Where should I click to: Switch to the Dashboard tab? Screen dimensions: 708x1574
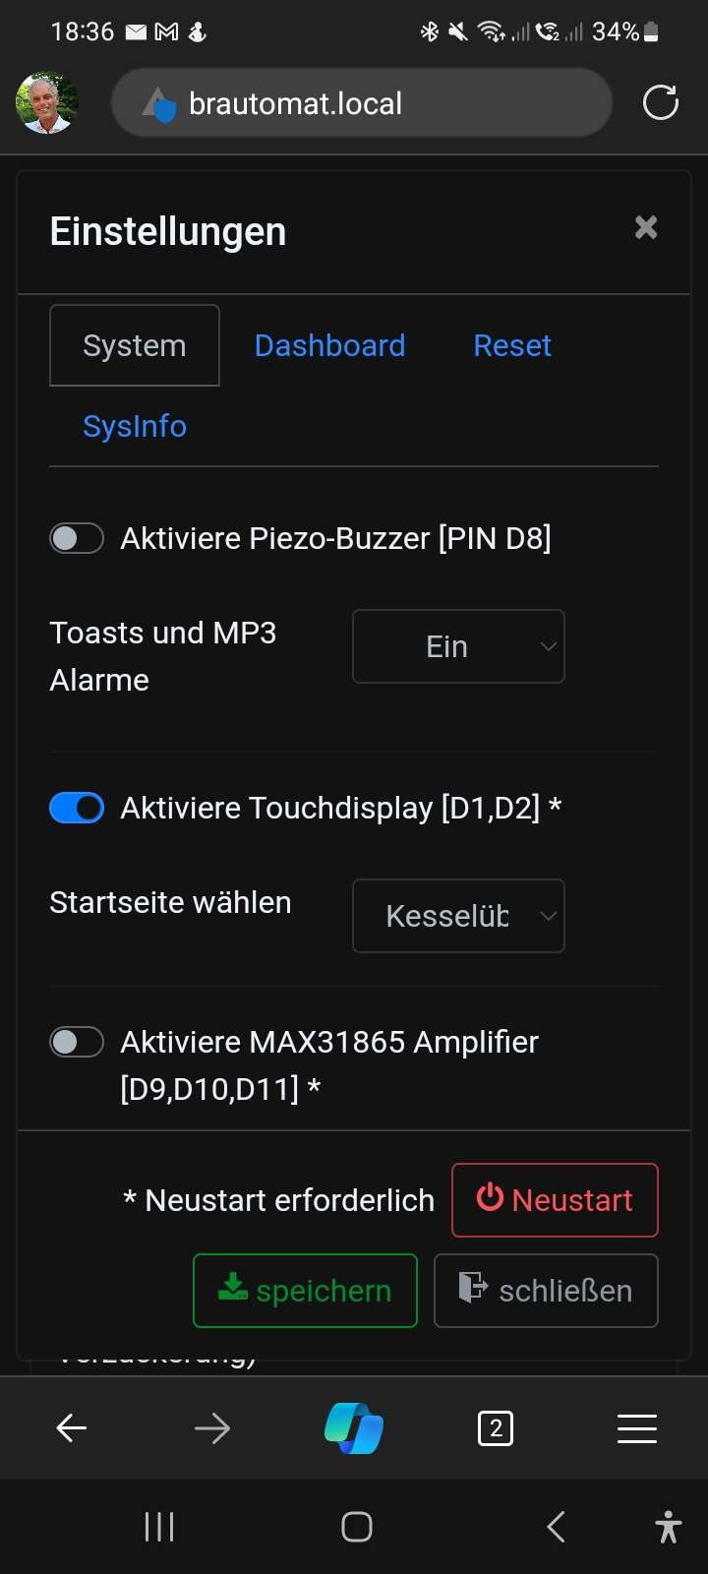[x=329, y=345]
